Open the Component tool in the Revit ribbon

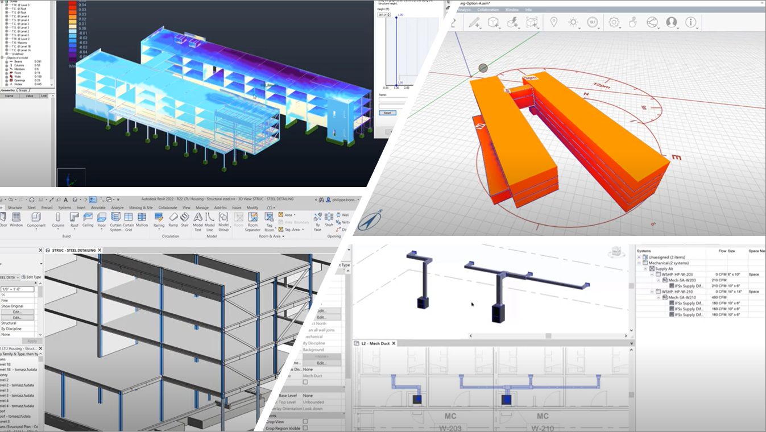coord(36,221)
